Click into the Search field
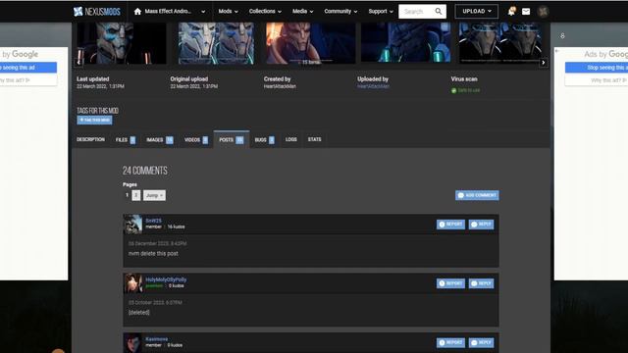The width and height of the screenshot is (628, 353). [x=416, y=12]
